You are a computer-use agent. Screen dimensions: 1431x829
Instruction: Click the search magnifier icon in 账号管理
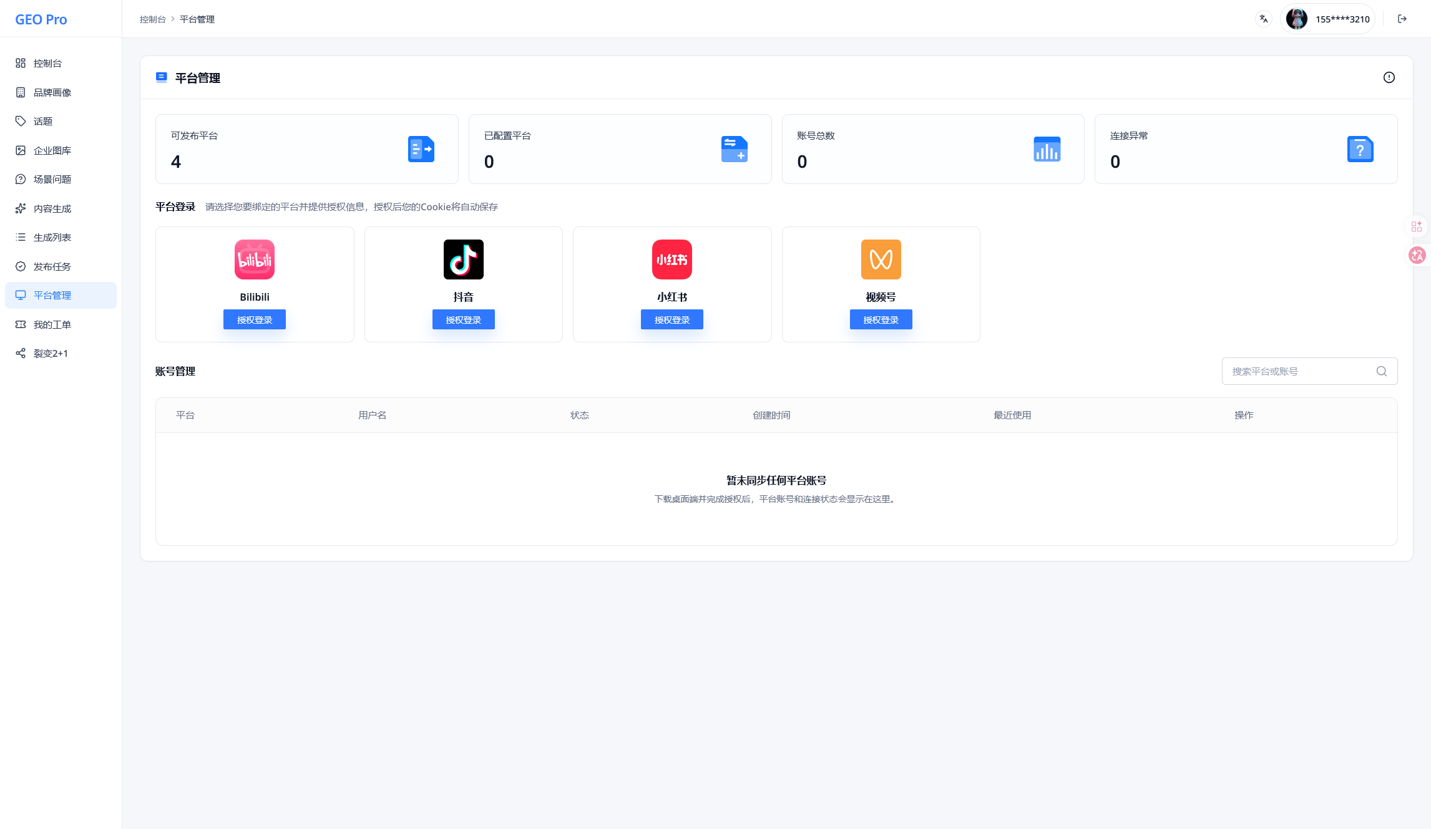[1382, 371]
